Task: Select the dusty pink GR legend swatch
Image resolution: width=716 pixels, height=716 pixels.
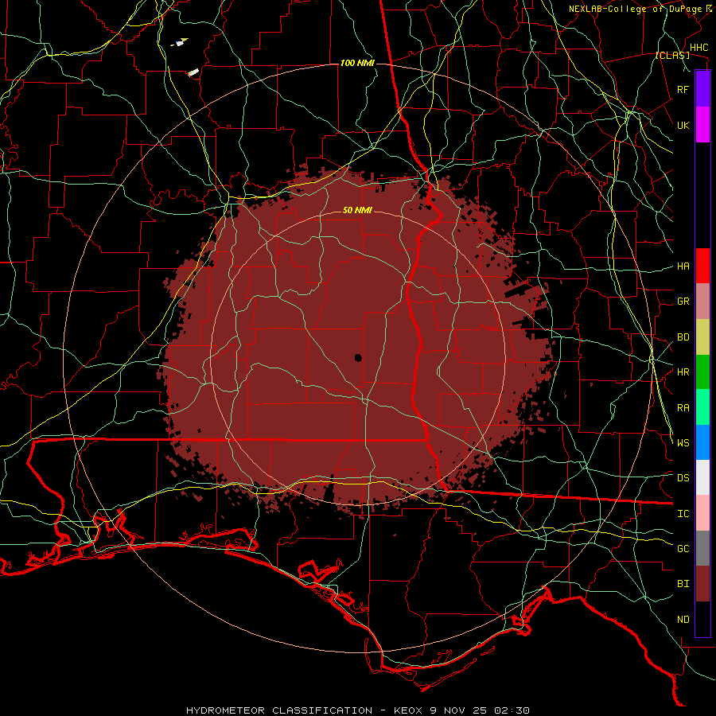Action: click(x=702, y=302)
